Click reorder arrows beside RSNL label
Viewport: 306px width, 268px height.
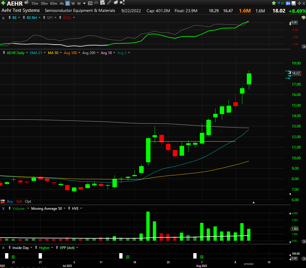[x=60, y=18]
